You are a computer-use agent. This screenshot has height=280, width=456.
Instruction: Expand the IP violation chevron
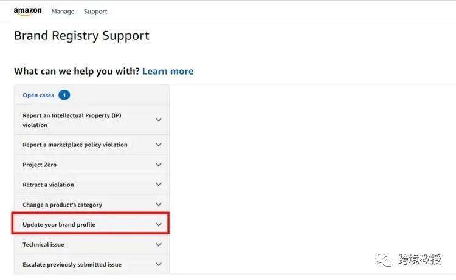coord(159,120)
